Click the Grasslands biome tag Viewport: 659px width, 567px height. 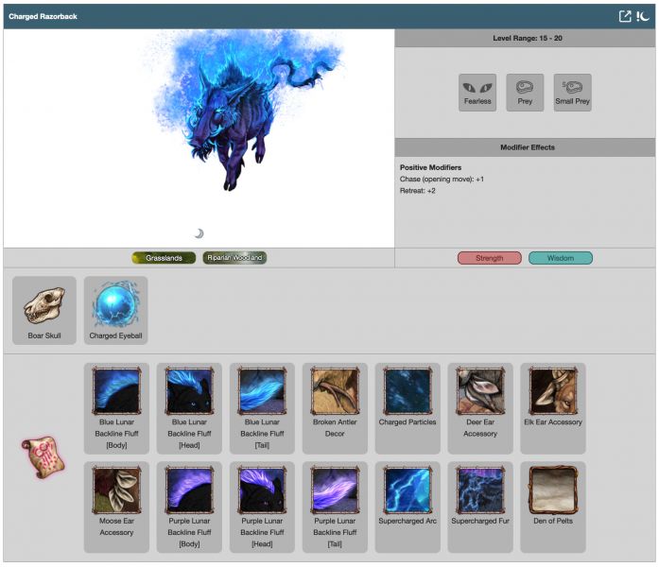(164, 258)
